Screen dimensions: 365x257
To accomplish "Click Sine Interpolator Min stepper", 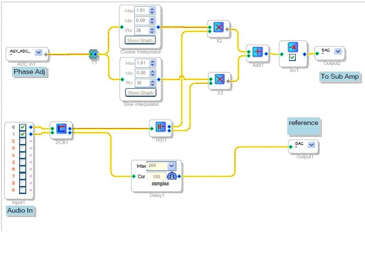I will 153,73.
